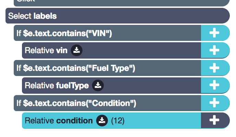Screen dimensions: 236x137
Task: Add a command under the Condition if-statement
Action: point(215,103)
